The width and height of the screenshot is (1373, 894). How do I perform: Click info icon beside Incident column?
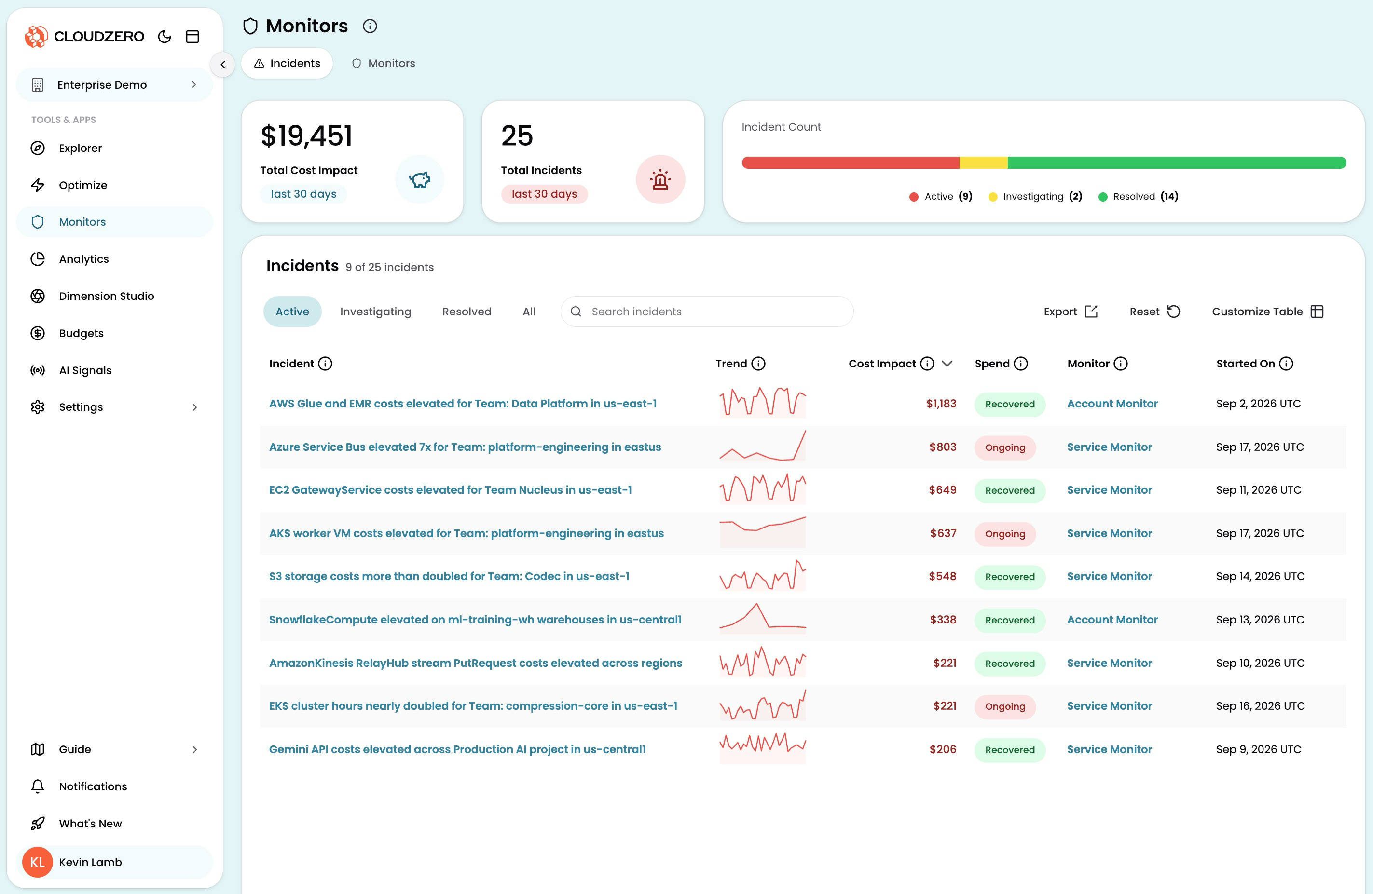pyautogui.click(x=325, y=364)
